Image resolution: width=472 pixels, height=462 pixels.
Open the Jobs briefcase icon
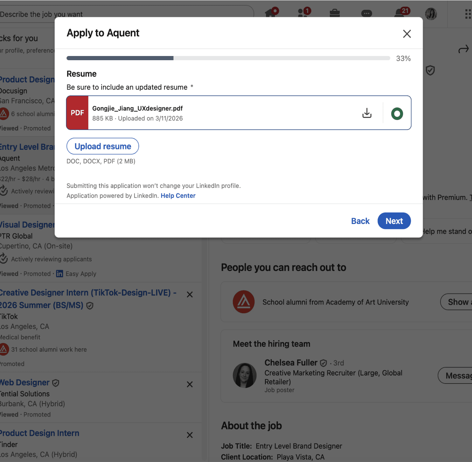pos(335,13)
